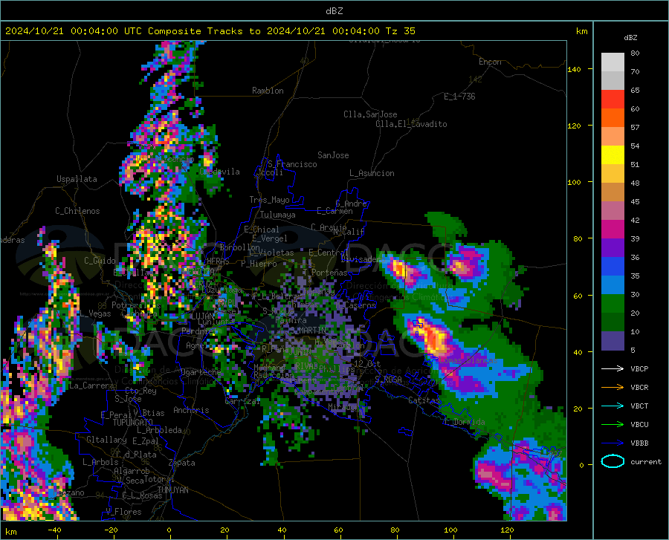This screenshot has height=540, width=669.
Task: Click the 'TUNUYAN' map label
Action: pos(172,489)
